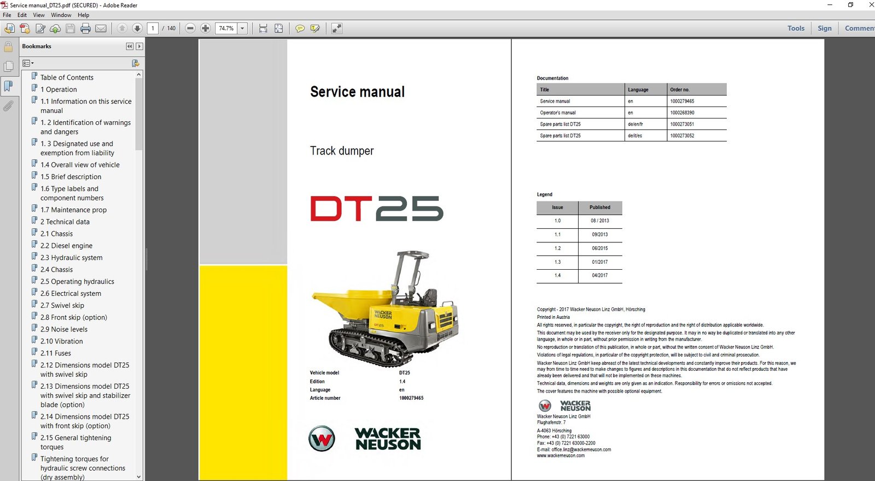Click the Print file icon
The height and width of the screenshot is (481, 875).
(85, 28)
